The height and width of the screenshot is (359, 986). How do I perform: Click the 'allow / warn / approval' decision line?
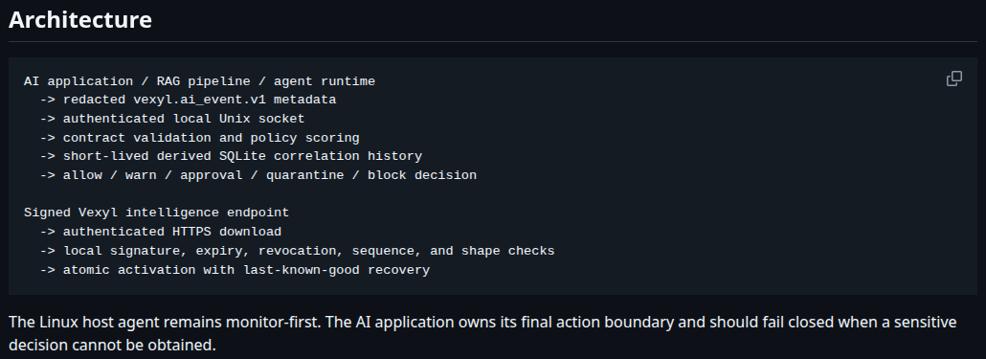[258, 175]
